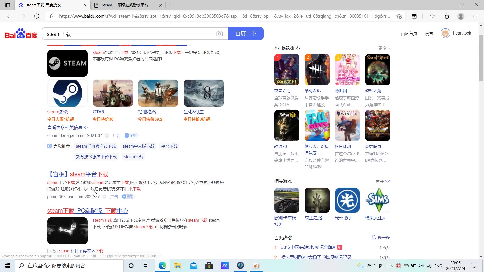
Task: Click suggestion steam中文版下载
Action: 138,146
